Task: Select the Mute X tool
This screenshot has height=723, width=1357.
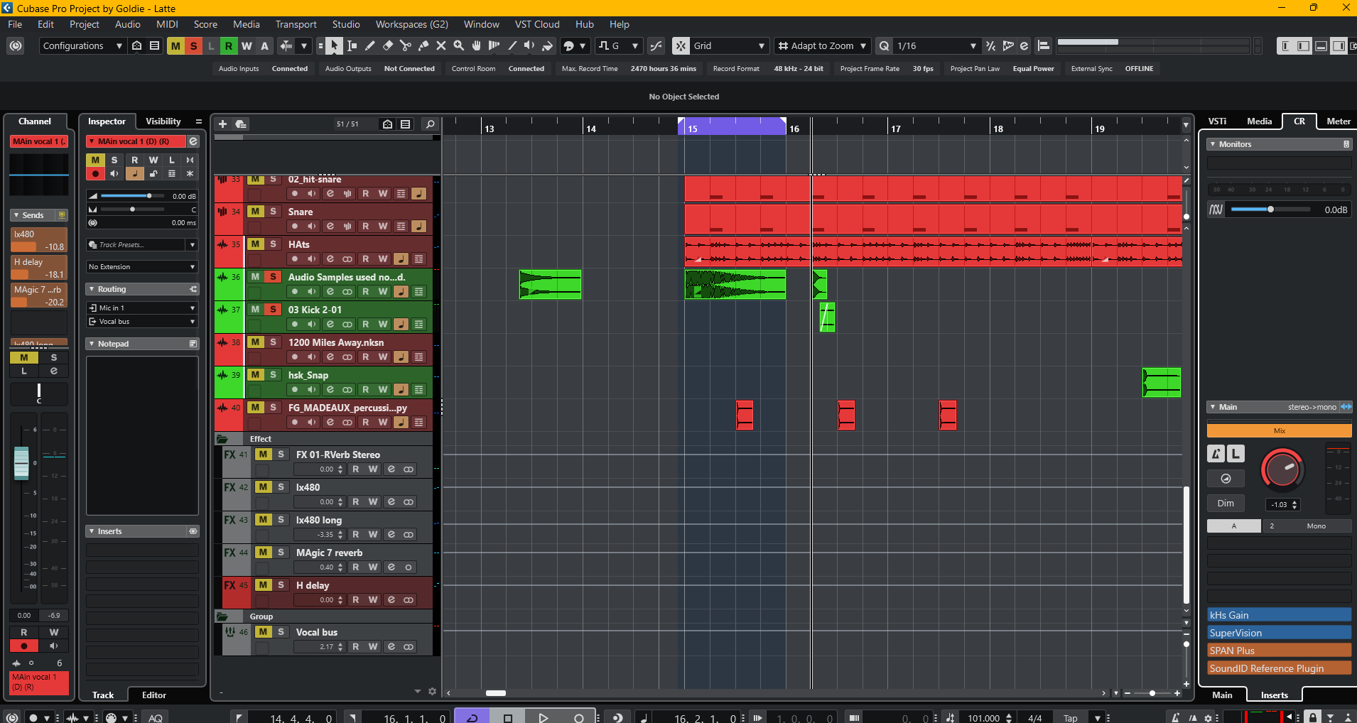Action: (x=441, y=46)
